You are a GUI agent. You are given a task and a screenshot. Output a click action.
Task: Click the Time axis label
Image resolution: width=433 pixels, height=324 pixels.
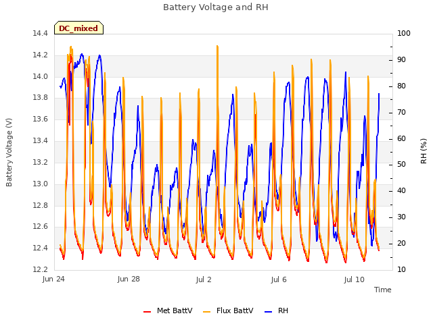click(383, 290)
